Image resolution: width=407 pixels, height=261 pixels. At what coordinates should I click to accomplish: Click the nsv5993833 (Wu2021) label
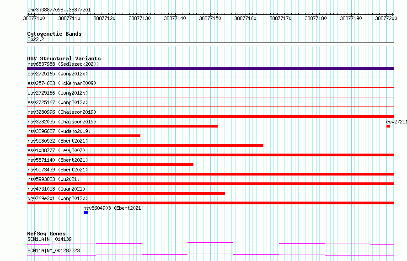(x=54, y=179)
